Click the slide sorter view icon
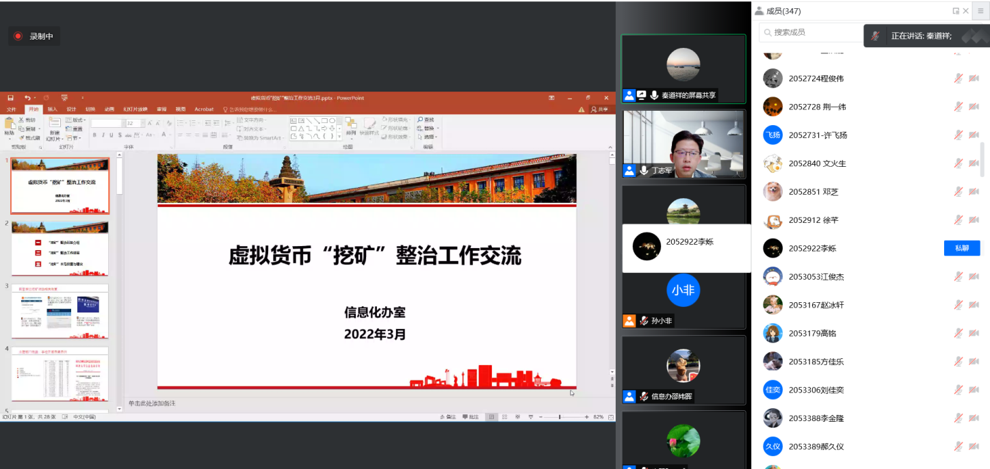The width and height of the screenshot is (990, 469). pyautogui.click(x=505, y=416)
